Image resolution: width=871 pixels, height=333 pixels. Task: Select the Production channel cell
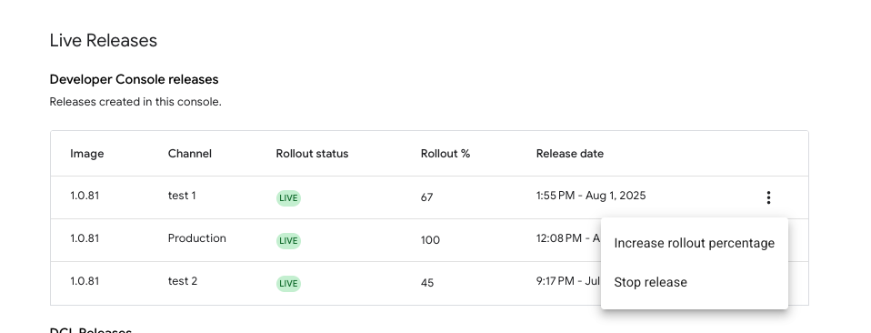(197, 238)
